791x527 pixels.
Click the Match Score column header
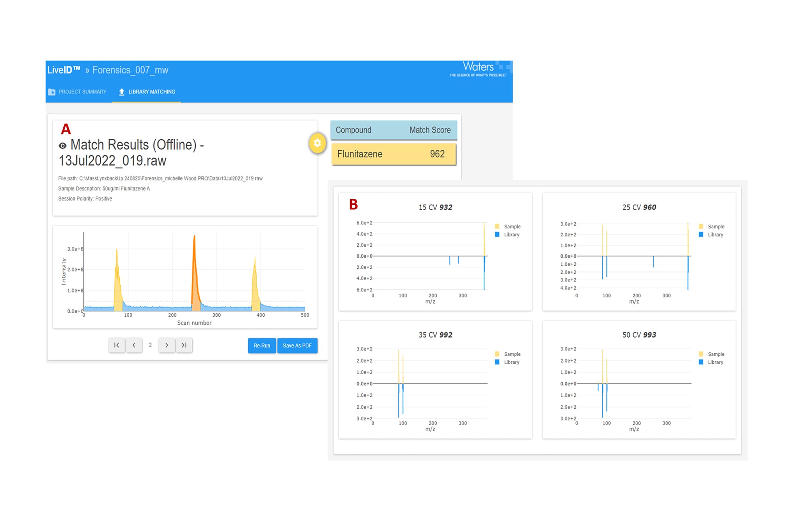[430, 130]
